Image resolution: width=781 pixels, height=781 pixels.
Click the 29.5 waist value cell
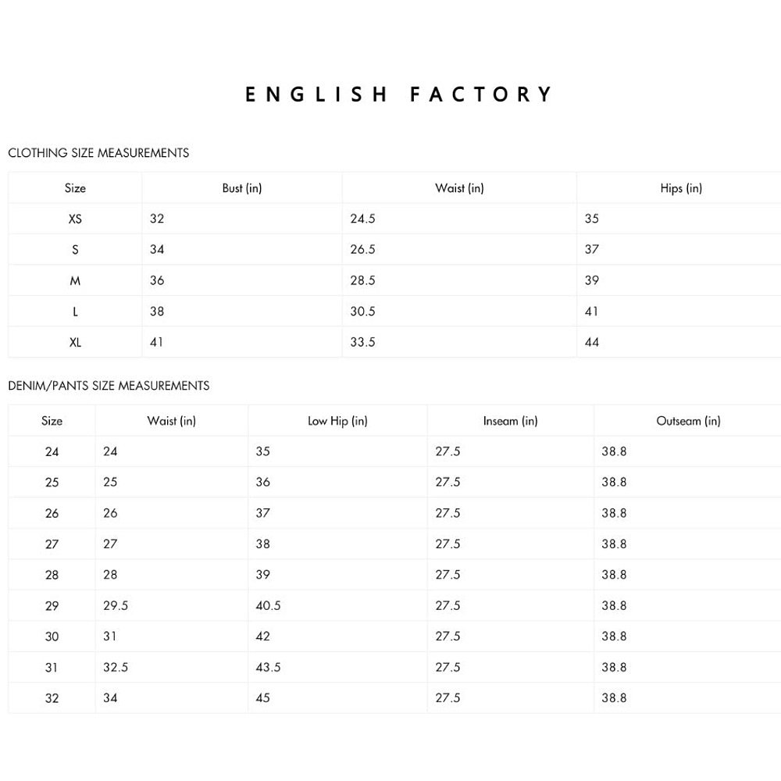(116, 606)
